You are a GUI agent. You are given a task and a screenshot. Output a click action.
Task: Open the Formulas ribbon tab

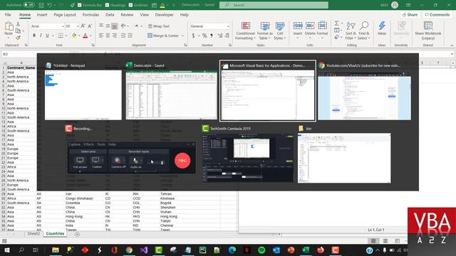[90, 14]
